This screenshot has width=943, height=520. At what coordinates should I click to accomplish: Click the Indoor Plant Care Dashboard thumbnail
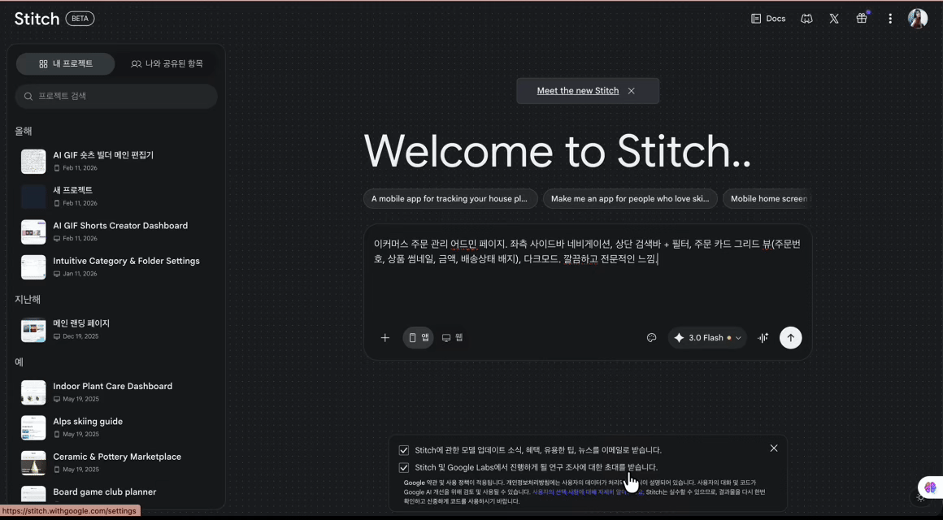33,392
